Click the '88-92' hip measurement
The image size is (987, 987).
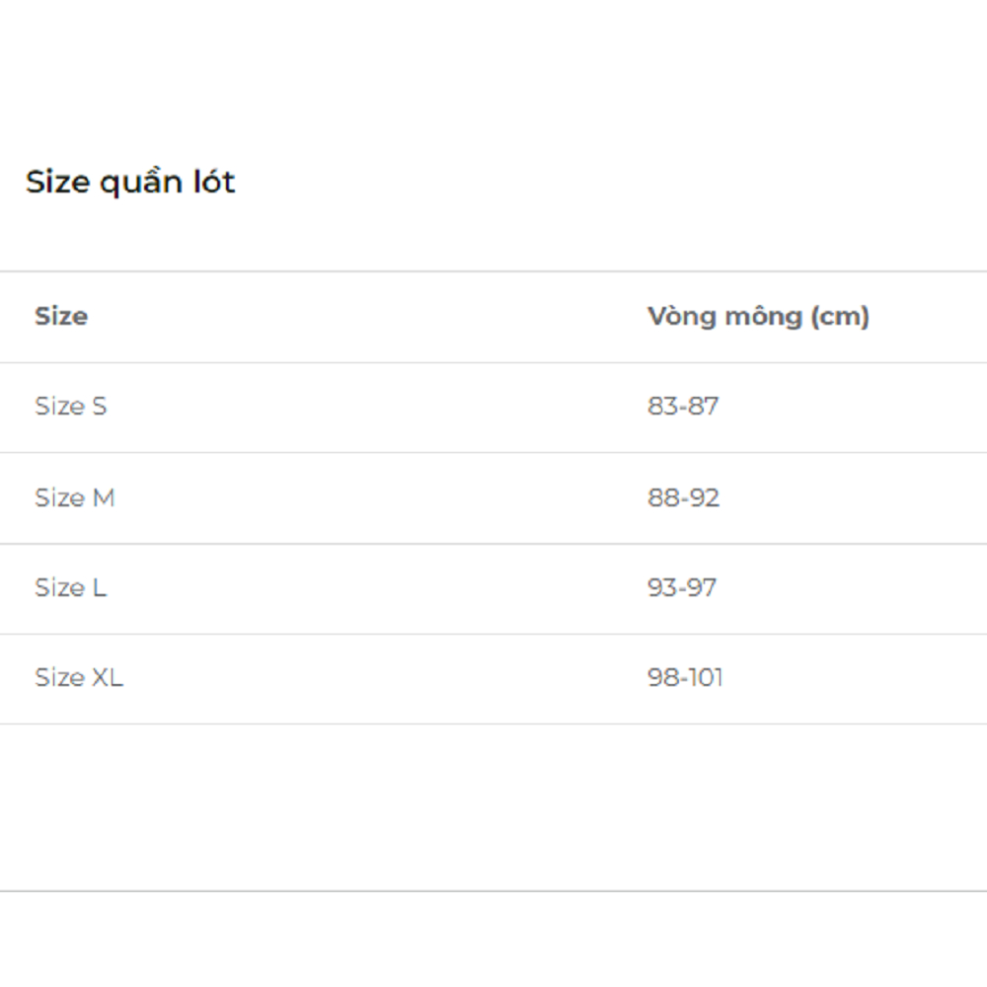[x=684, y=497]
